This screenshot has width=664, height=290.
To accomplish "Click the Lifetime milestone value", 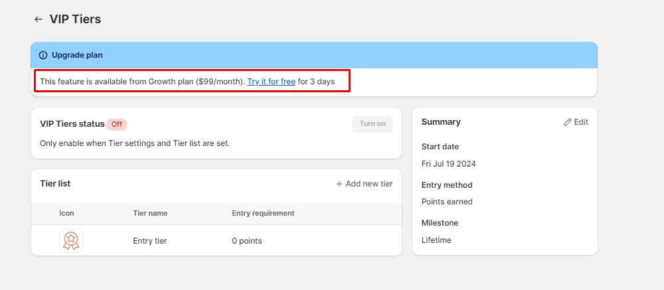I will click(x=436, y=240).
